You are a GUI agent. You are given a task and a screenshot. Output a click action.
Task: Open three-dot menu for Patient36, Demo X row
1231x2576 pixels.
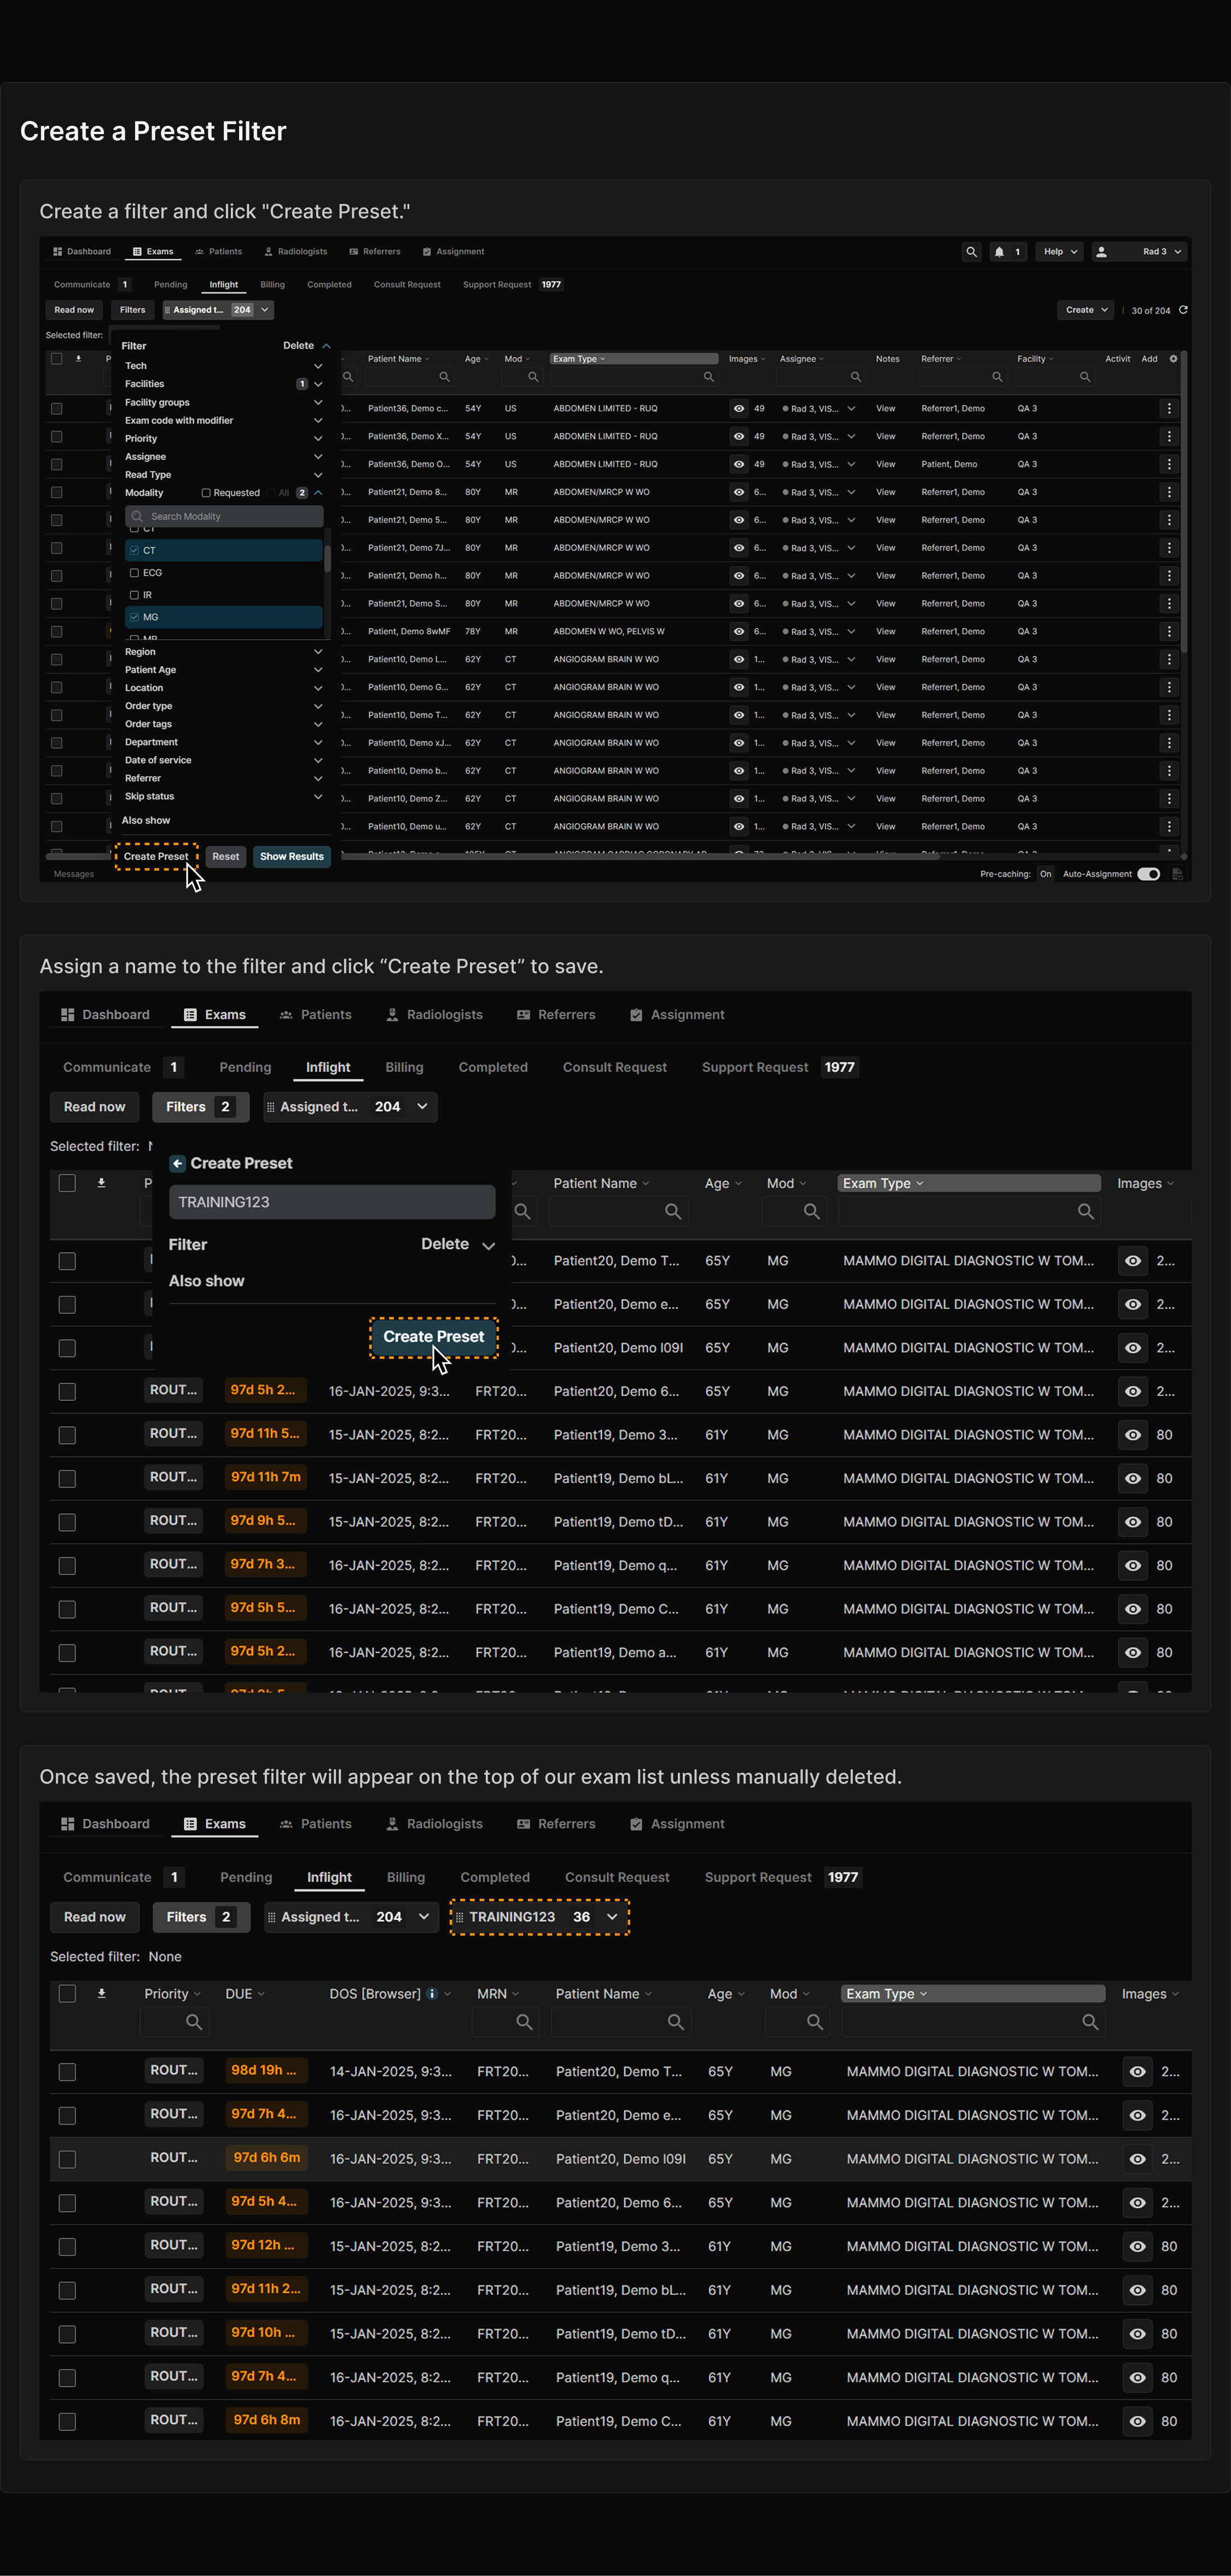point(1169,437)
